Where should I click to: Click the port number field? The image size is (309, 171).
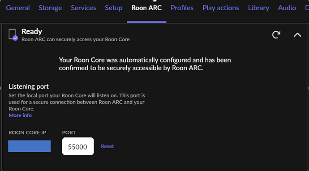(x=78, y=146)
